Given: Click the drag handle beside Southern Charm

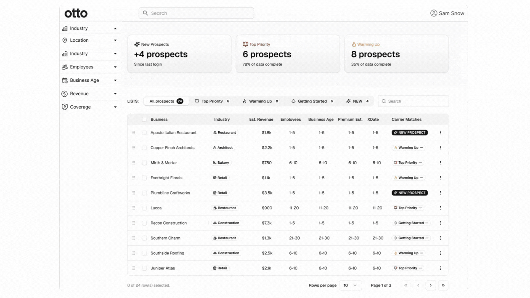Looking at the screenshot, I should 134,238.
